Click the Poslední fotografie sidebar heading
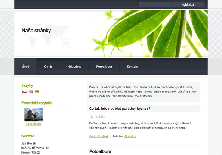Screen dimensions: 222x155 coord(36,103)
